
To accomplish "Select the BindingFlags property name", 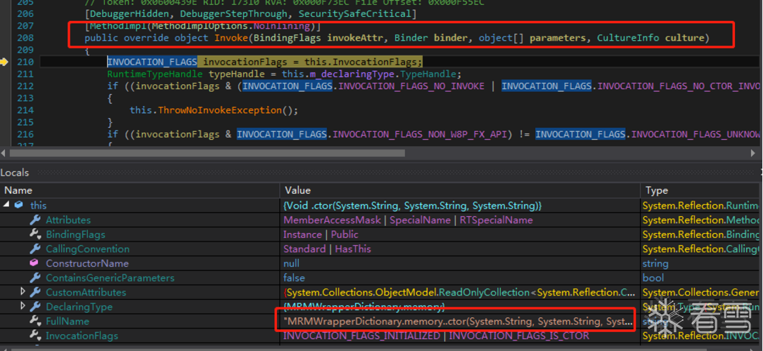I will (x=75, y=234).
